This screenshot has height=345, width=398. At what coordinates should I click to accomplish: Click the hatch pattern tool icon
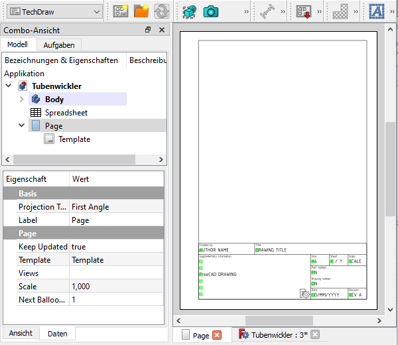click(x=340, y=11)
